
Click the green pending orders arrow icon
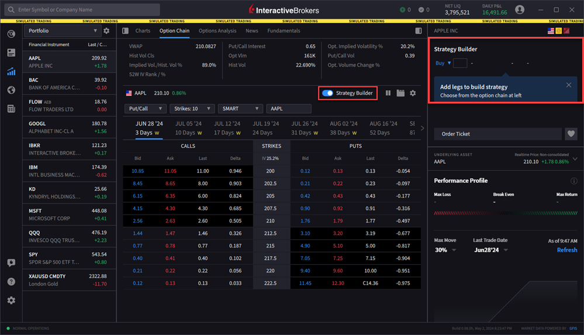[x=402, y=10]
